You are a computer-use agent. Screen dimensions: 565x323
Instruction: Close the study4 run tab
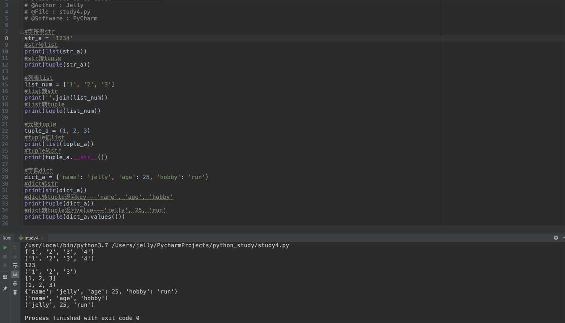(42, 238)
